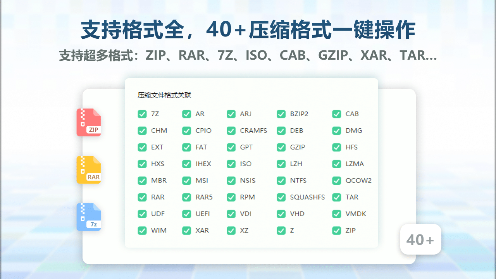Viewport: 496px width, 279px height.
Task: Disable the ISO format association
Action: [x=231, y=164]
